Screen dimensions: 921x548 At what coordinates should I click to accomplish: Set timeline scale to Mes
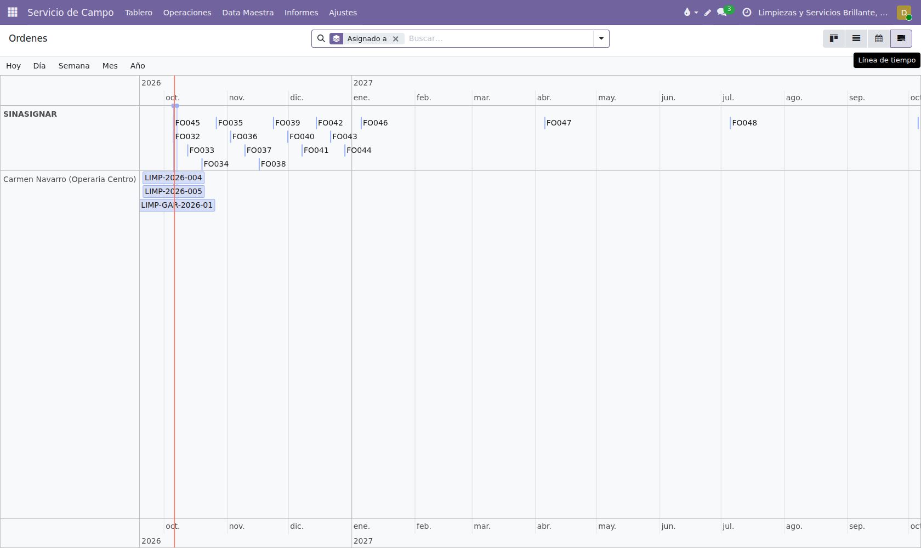[110, 66]
